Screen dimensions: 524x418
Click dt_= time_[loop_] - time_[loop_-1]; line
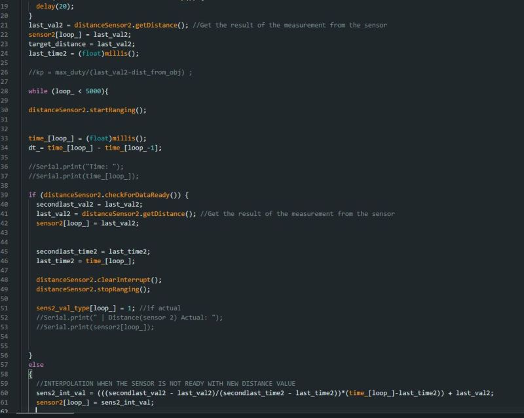pyautogui.click(x=95, y=148)
